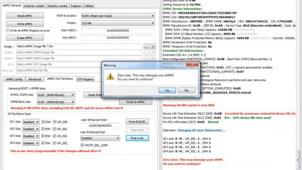Open the ROM to access dropdown
302x170 pixels.
(x=118, y=16)
